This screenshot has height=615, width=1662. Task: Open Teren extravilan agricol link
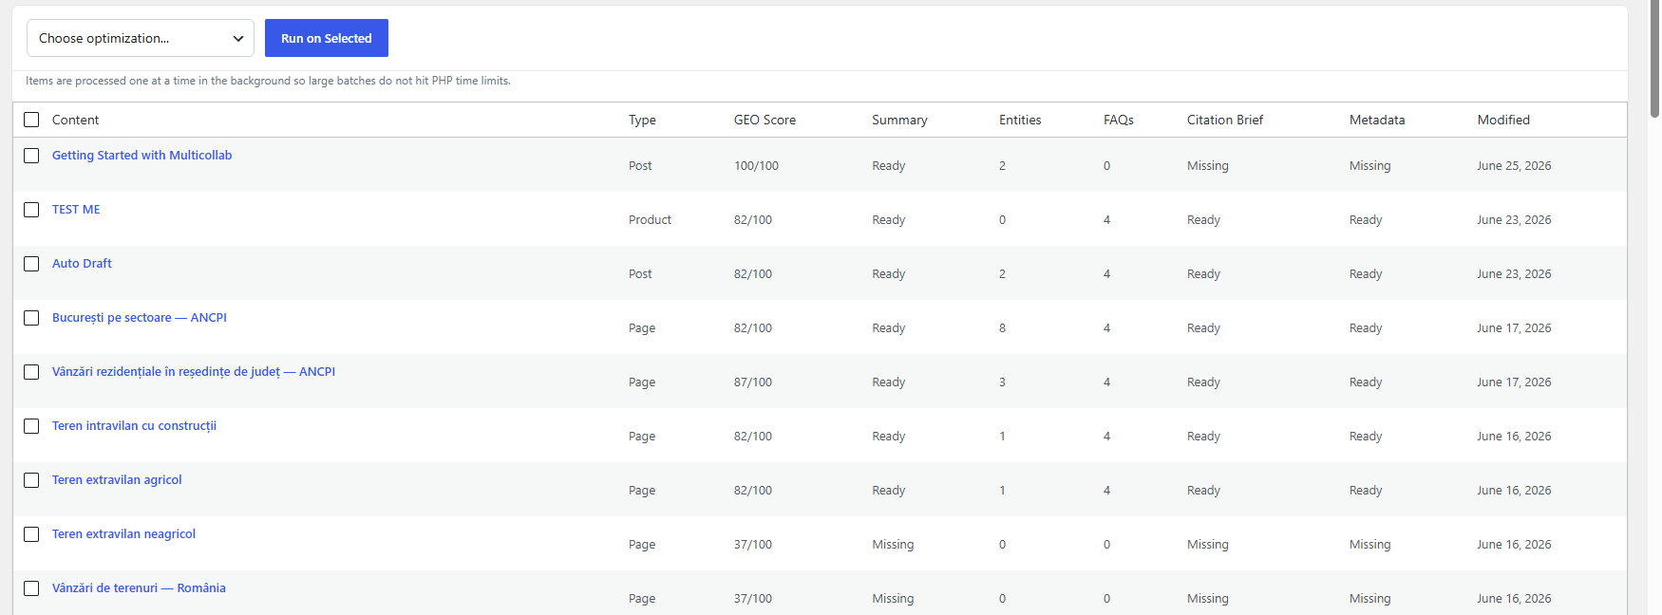117,480
